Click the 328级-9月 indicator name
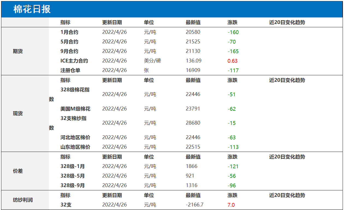 [x=73, y=185]
